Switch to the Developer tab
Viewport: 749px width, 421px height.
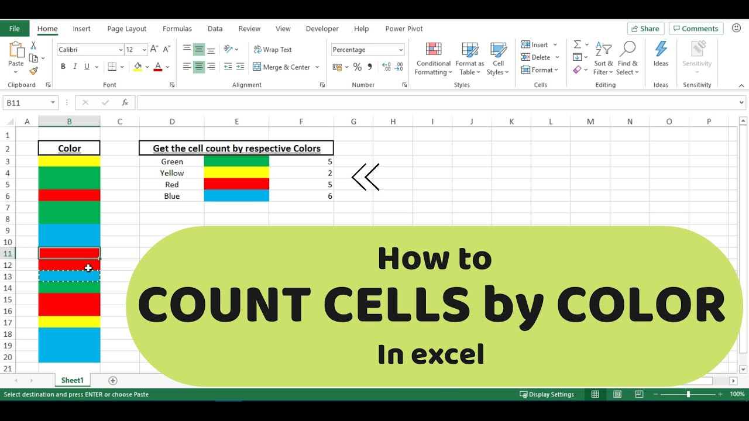pyautogui.click(x=322, y=29)
